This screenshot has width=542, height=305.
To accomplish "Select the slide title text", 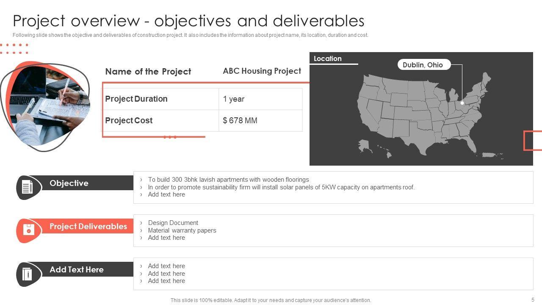I will [188, 21].
